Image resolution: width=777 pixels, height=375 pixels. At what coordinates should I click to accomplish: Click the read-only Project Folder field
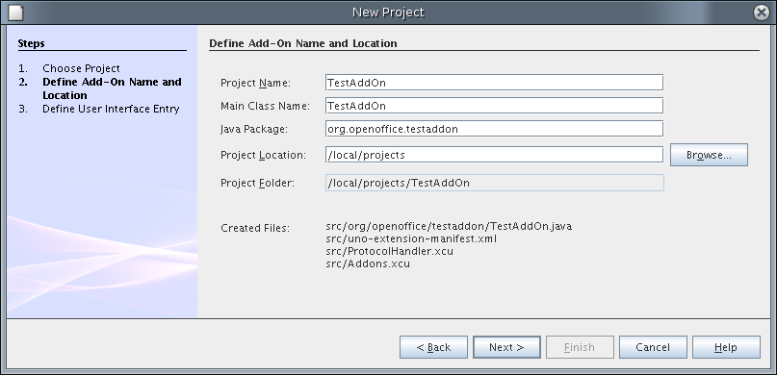pyautogui.click(x=494, y=183)
